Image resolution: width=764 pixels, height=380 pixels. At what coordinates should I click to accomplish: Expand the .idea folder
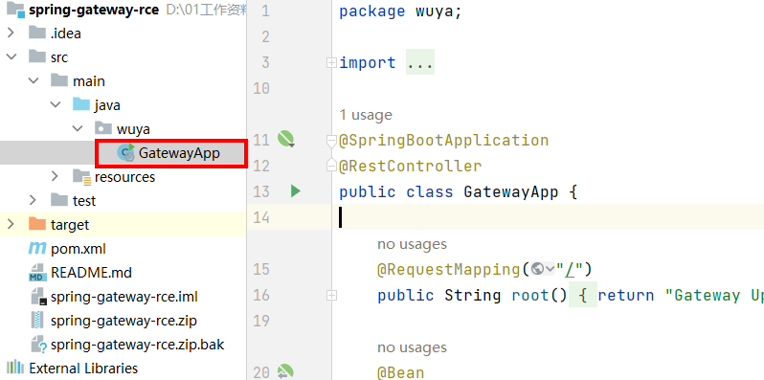point(11,34)
